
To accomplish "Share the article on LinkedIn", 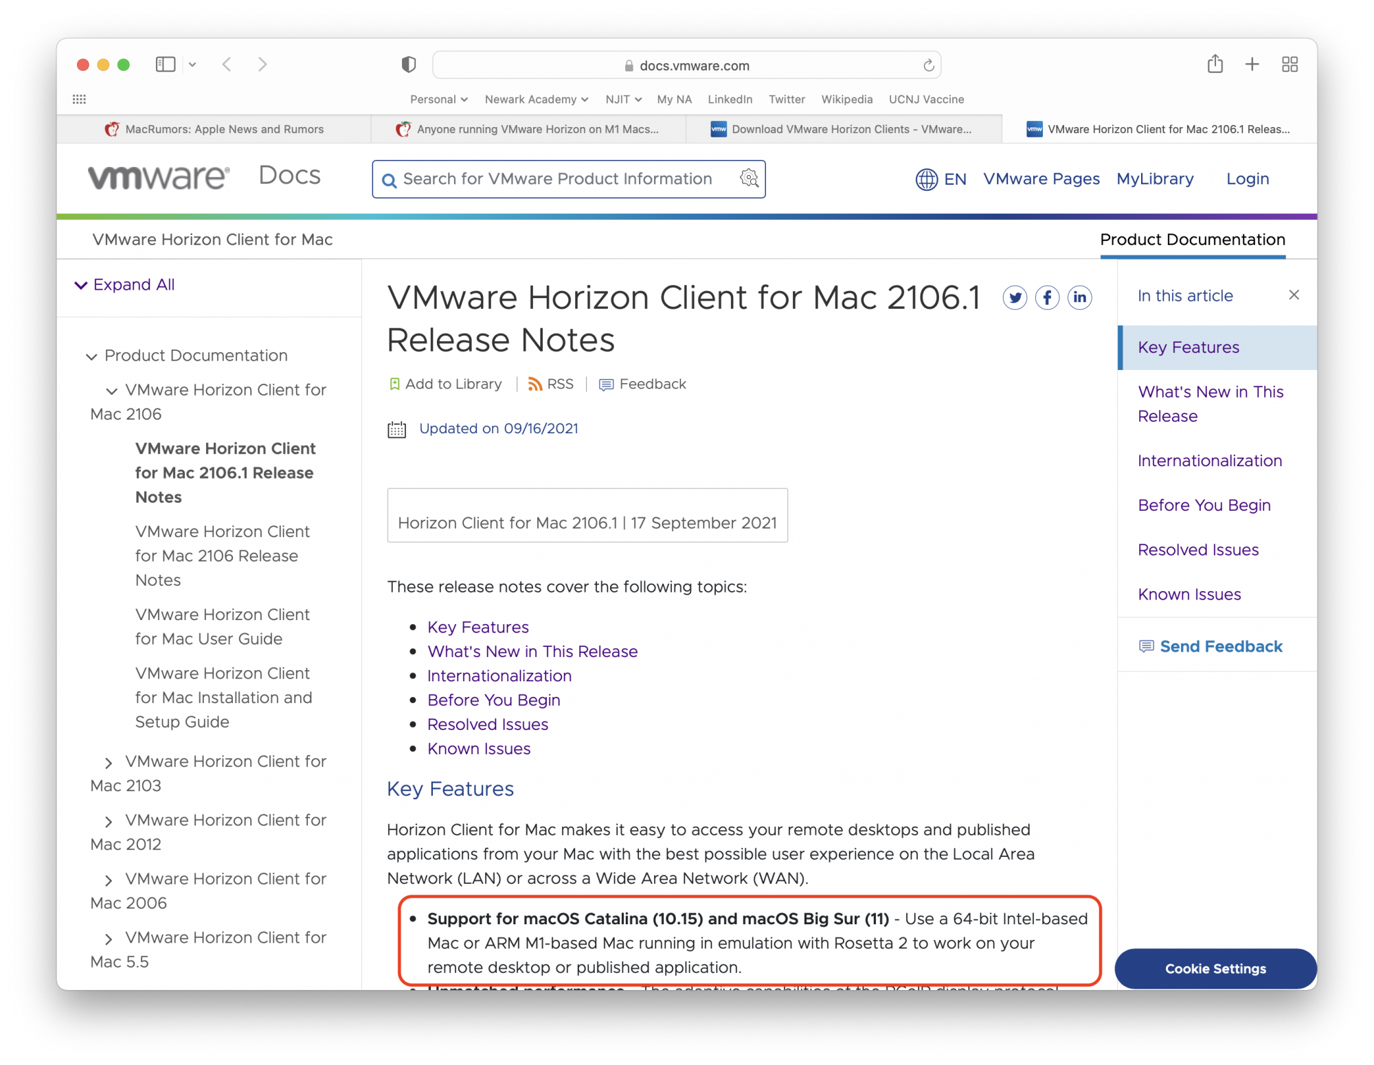I will pyautogui.click(x=1079, y=298).
